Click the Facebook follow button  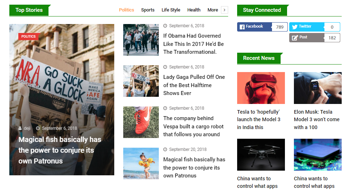(262, 27)
